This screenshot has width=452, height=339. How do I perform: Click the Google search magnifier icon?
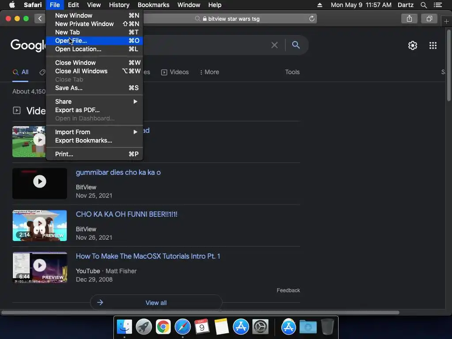296,45
